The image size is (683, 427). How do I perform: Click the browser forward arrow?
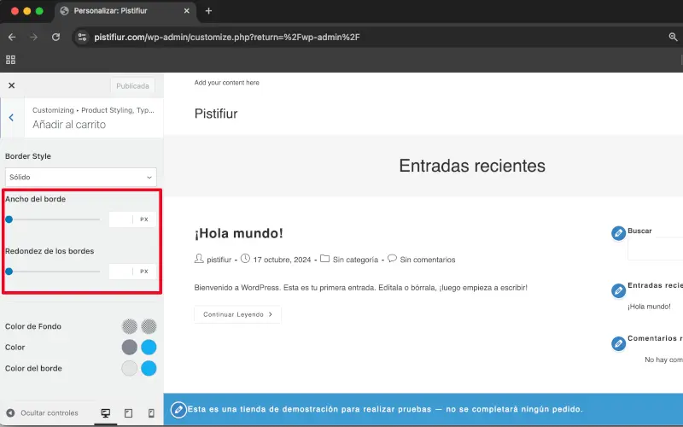pyautogui.click(x=34, y=37)
